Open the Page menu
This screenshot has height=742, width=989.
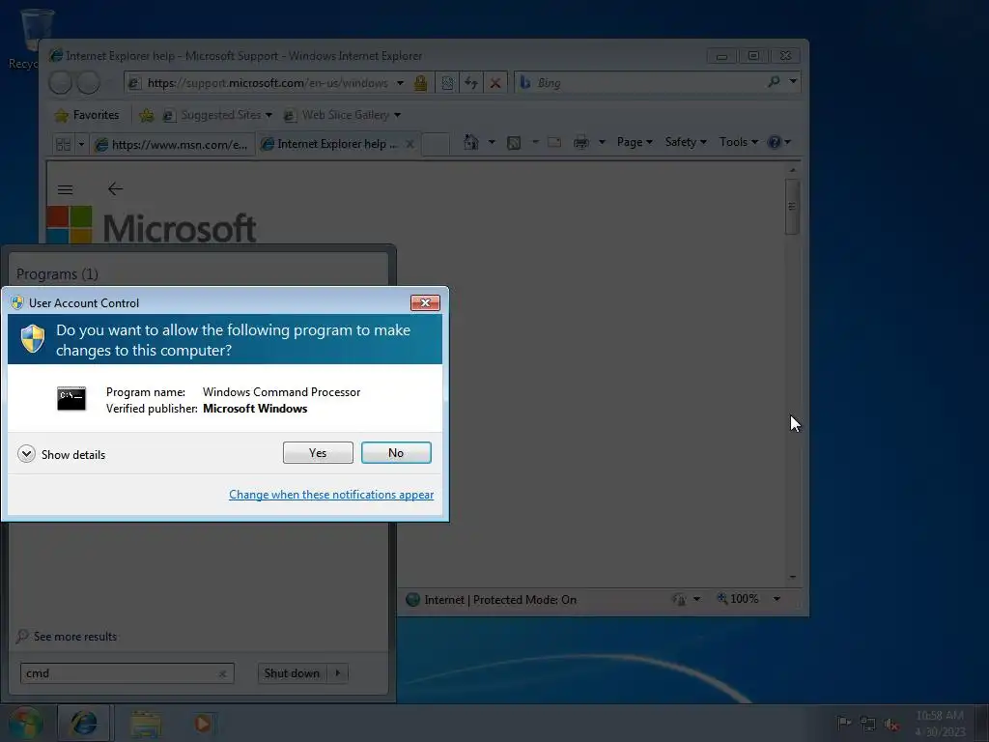pos(635,142)
